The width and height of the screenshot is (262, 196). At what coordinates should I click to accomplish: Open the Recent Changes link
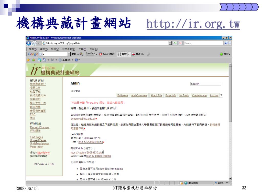coord(40,127)
